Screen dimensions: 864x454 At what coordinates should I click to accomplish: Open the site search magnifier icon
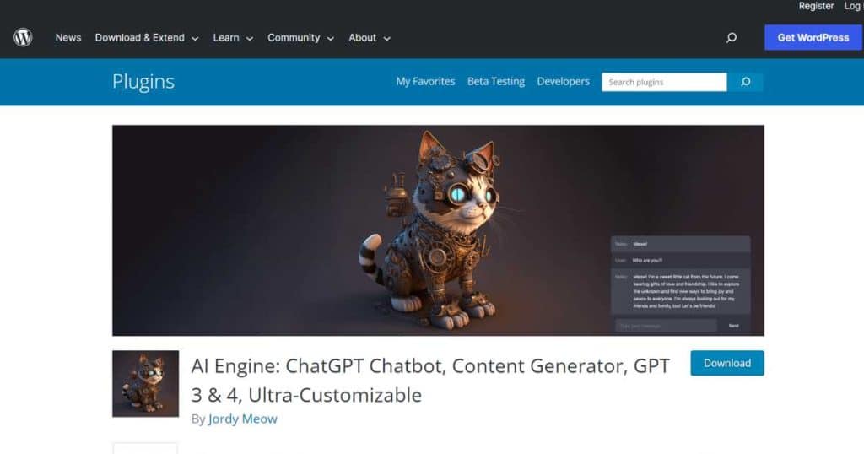click(732, 37)
